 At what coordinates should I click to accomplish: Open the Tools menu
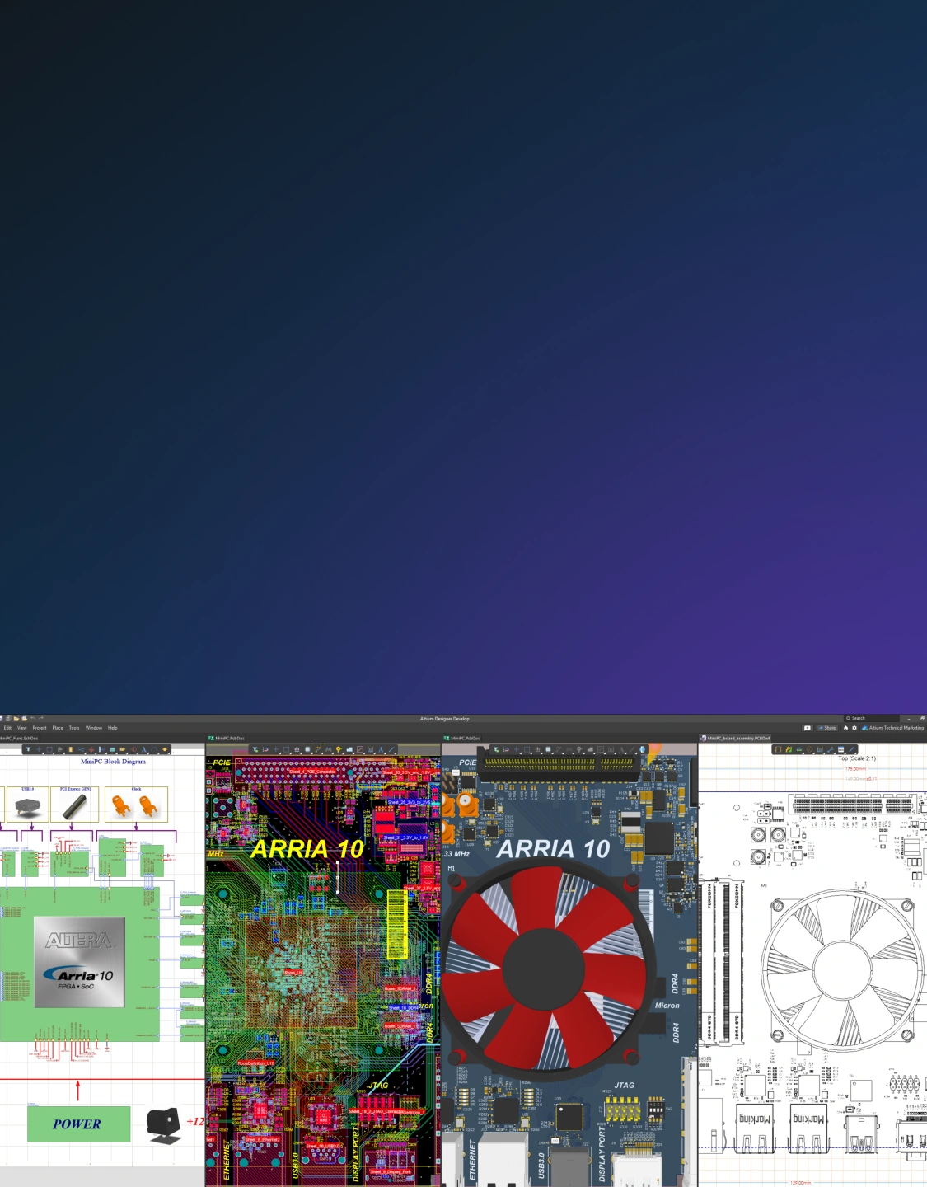point(74,728)
